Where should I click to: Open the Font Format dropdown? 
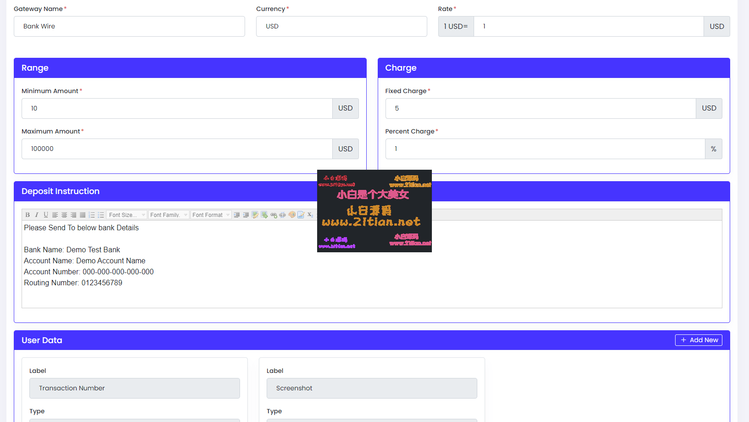(x=211, y=214)
